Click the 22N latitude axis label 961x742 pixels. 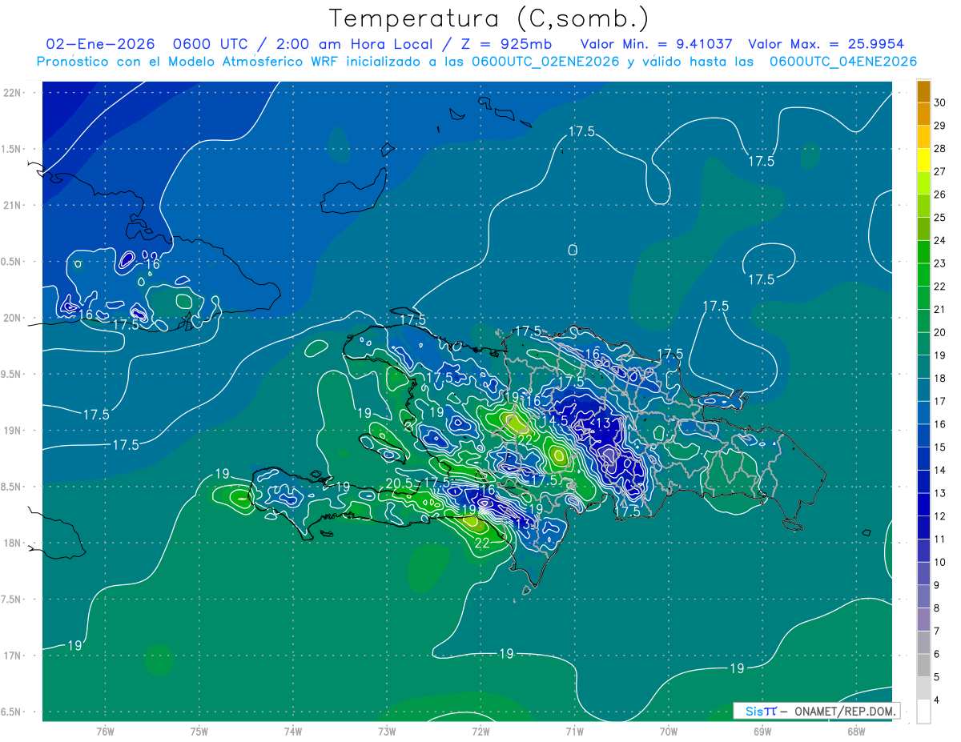[x=12, y=93]
